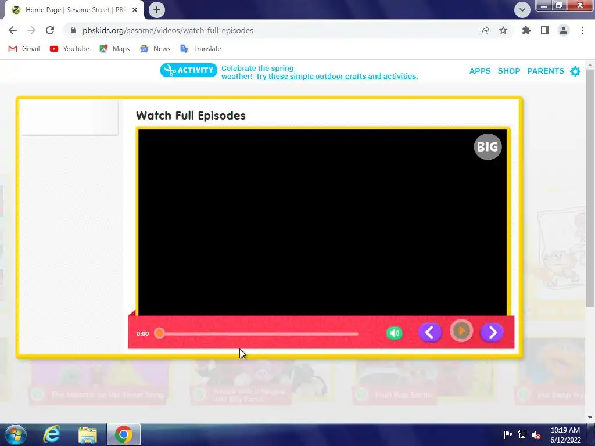595x446 pixels.
Task: Open the outdoor crafts and activities link
Action: [x=336, y=76]
